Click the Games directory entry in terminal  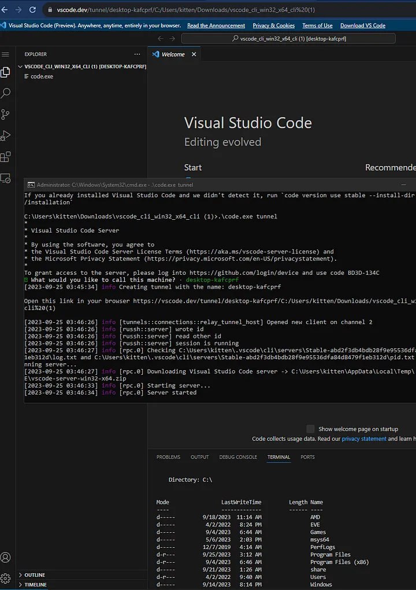point(318,532)
